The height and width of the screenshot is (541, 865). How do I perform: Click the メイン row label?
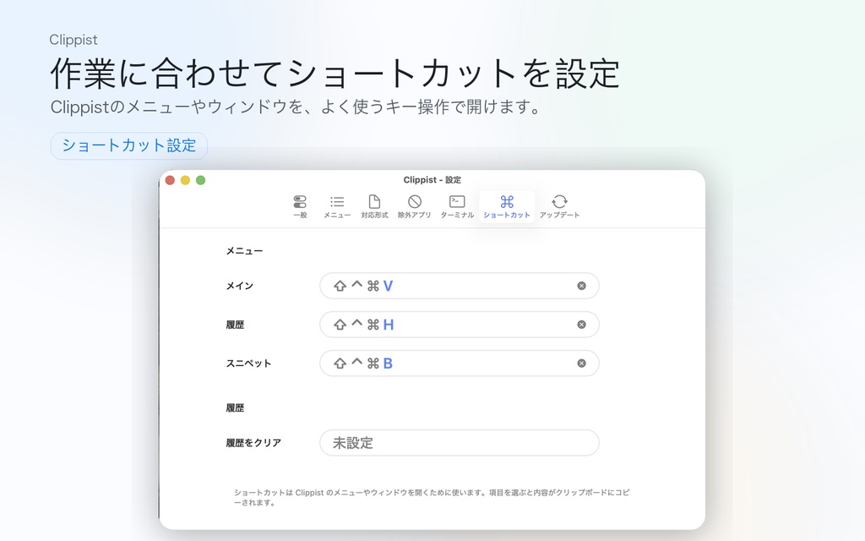click(x=239, y=286)
